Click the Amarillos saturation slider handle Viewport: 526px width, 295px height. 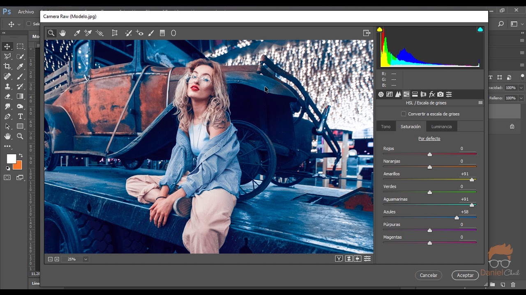pos(472,180)
